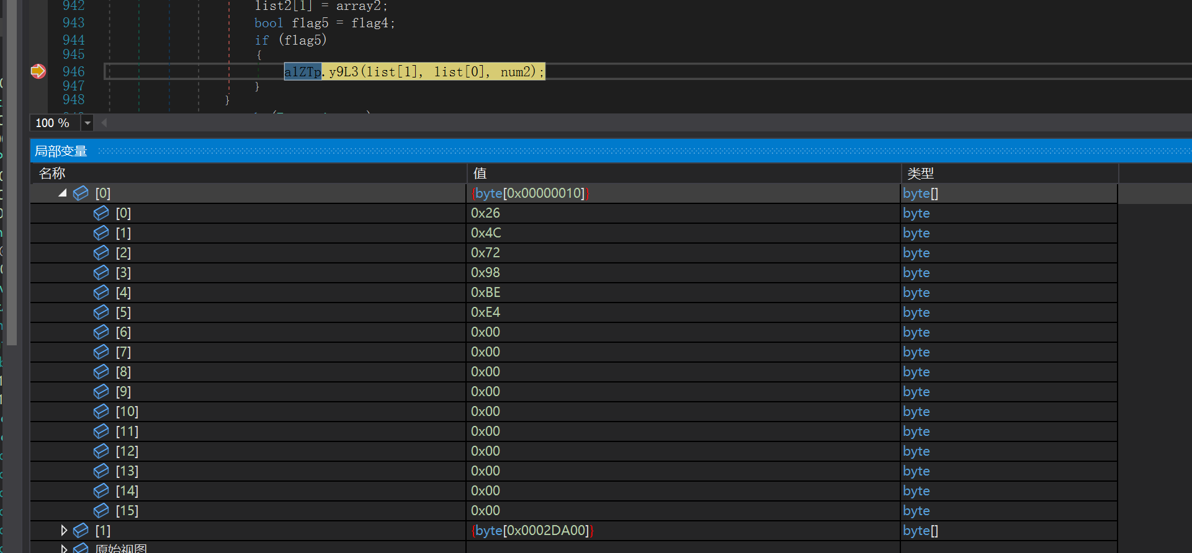Select value 0x4C

(486, 232)
